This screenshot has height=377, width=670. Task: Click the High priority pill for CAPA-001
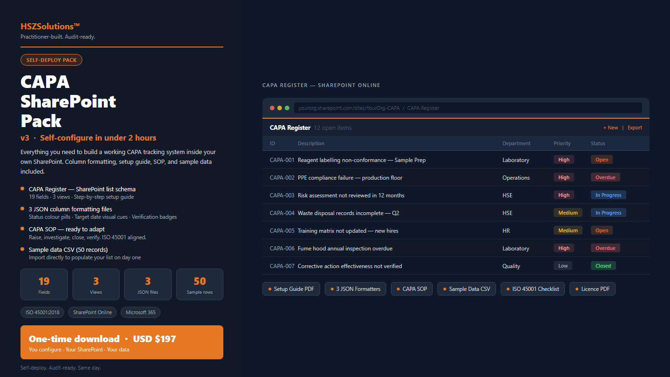564,160
